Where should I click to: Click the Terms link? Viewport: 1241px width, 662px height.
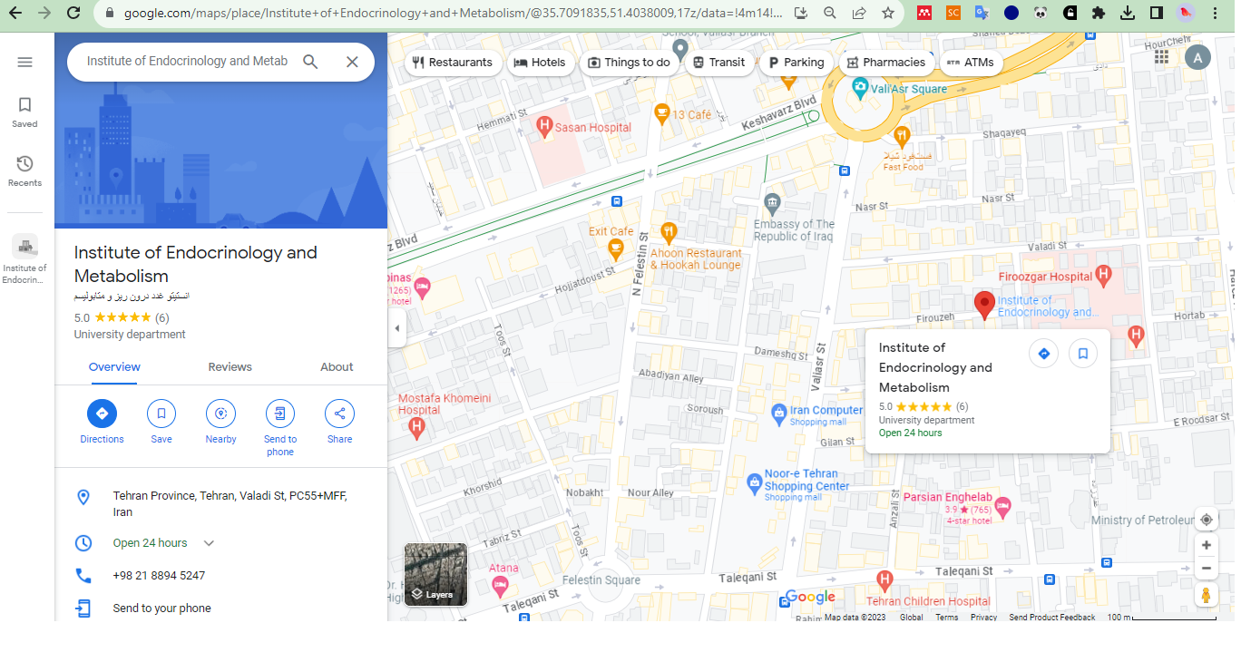coord(947,618)
